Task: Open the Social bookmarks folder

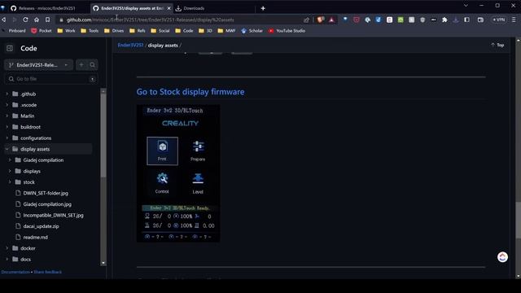Action: pyautogui.click(x=160, y=31)
